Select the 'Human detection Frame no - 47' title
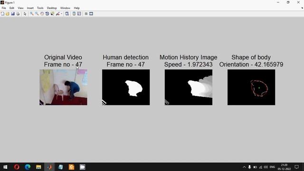Image resolution: width=304 pixels, height=171 pixels. [x=125, y=61]
